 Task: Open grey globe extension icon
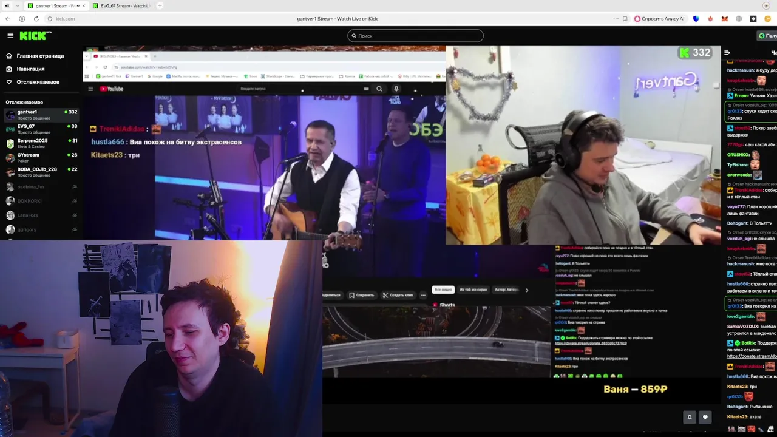(739, 19)
